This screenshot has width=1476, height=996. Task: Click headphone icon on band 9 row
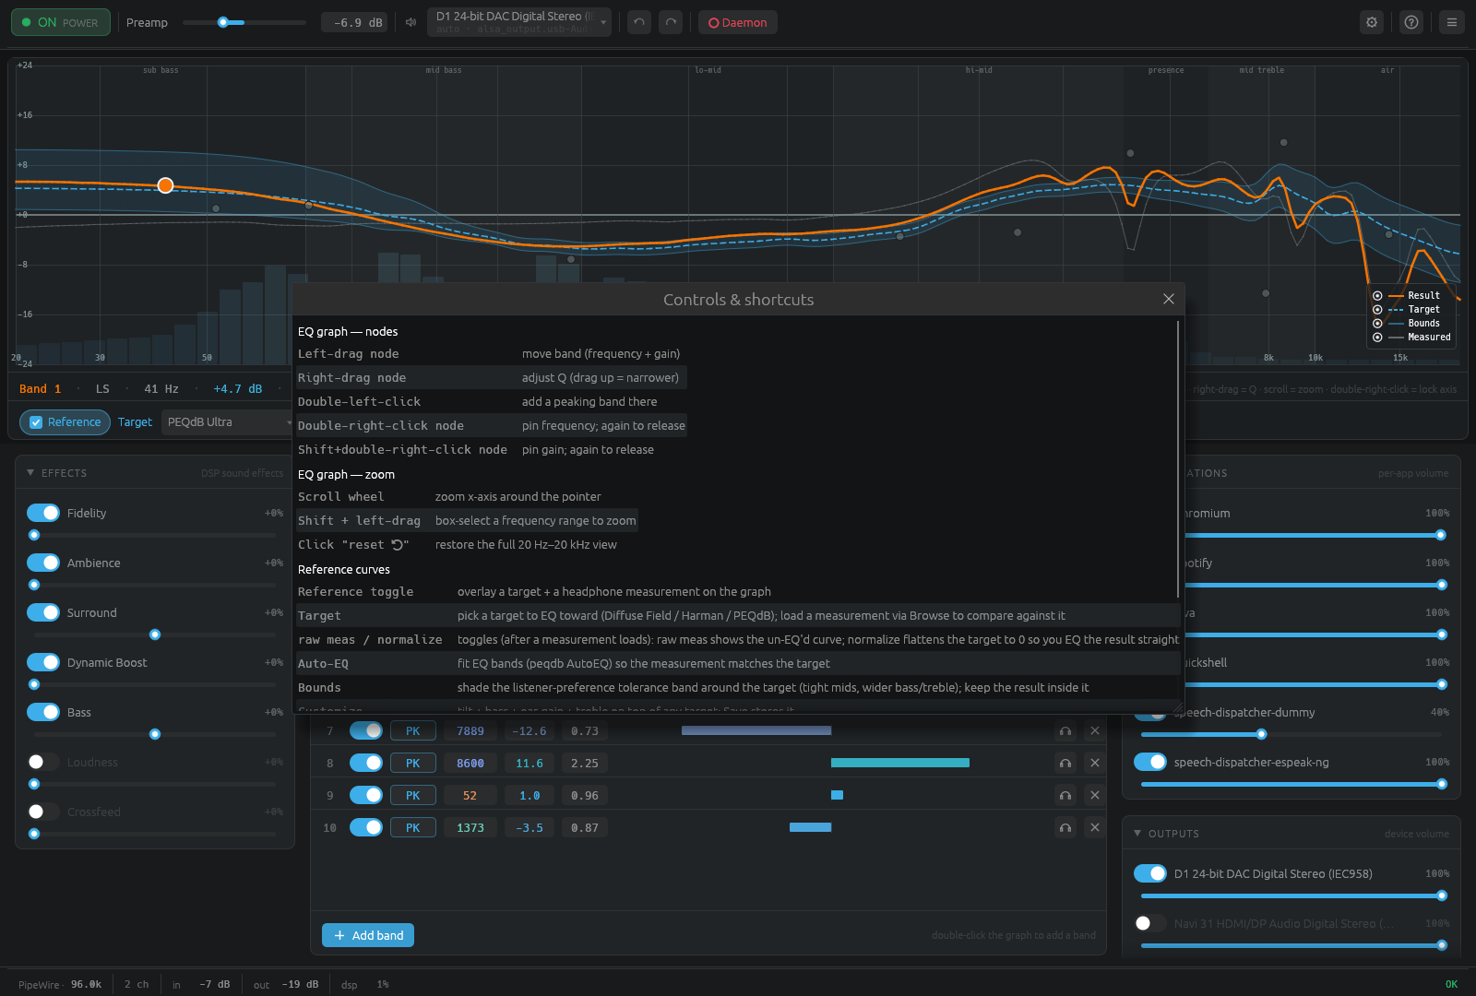1065,796
